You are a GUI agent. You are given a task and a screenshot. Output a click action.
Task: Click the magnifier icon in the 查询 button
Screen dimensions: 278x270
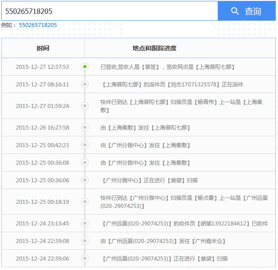[x=235, y=11]
